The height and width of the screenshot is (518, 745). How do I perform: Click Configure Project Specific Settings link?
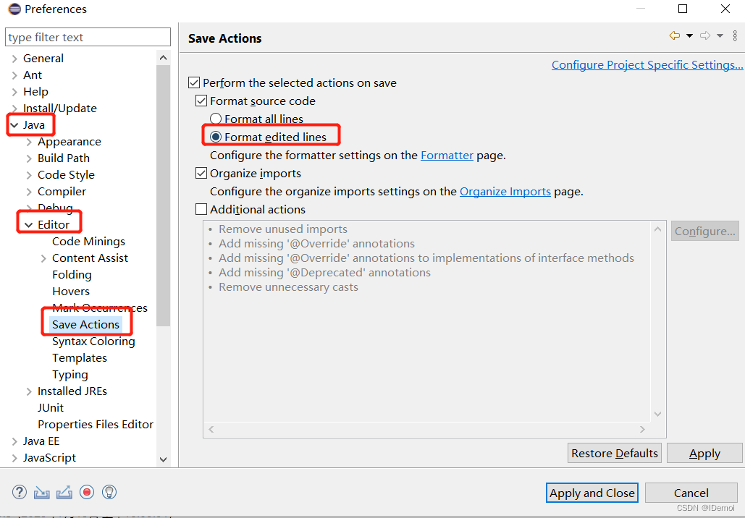[x=647, y=64]
